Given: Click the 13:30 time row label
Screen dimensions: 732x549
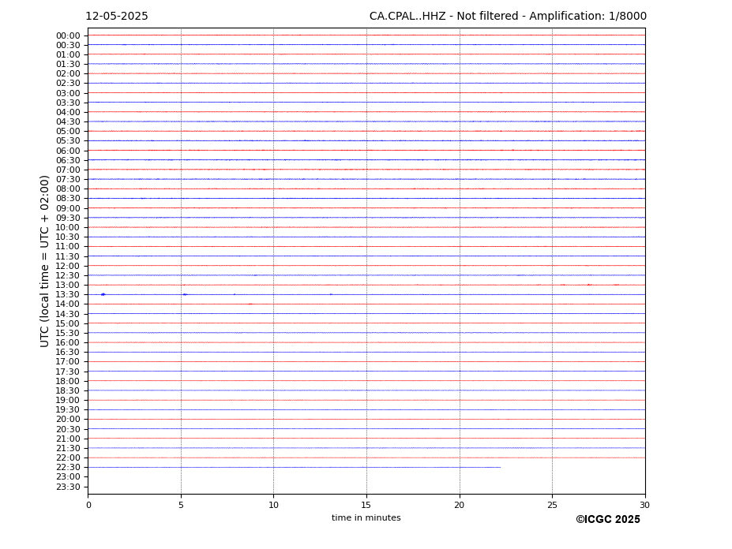Looking at the screenshot, I should pos(68,295).
